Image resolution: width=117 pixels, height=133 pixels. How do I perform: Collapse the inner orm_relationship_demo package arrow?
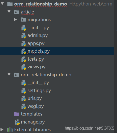point(9,74)
